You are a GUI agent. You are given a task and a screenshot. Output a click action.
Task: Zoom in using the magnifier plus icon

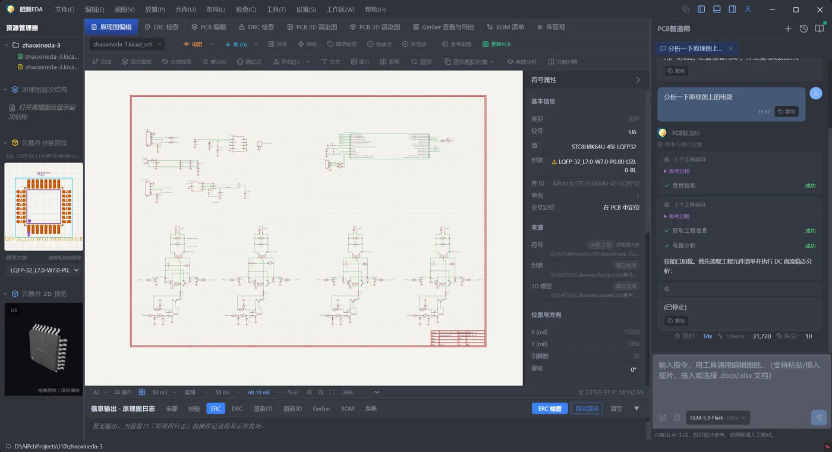coord(309,393)
